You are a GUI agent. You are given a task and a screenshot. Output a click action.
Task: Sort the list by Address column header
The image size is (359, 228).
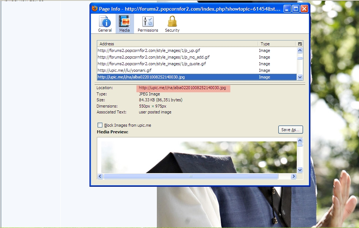click(177, 44)
